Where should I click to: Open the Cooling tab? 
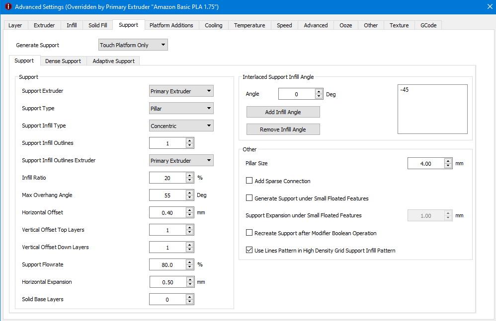pyautogui.click(x=214, y=25)
